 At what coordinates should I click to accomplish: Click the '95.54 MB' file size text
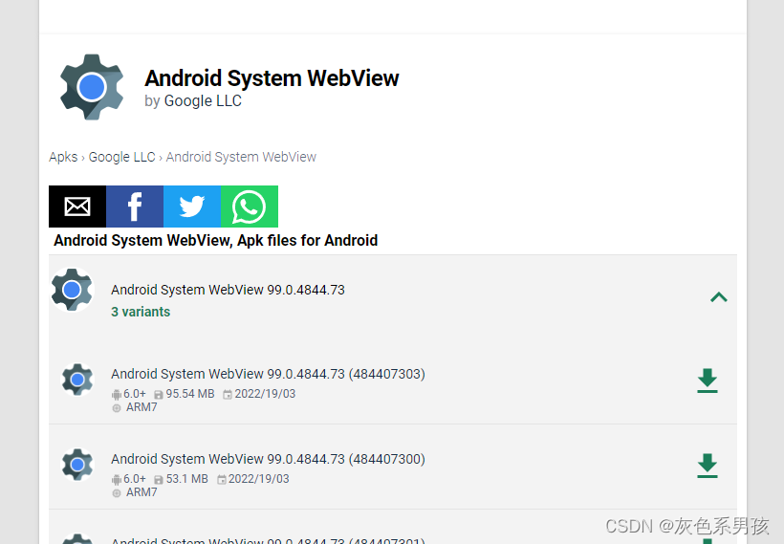pos(190,394)
